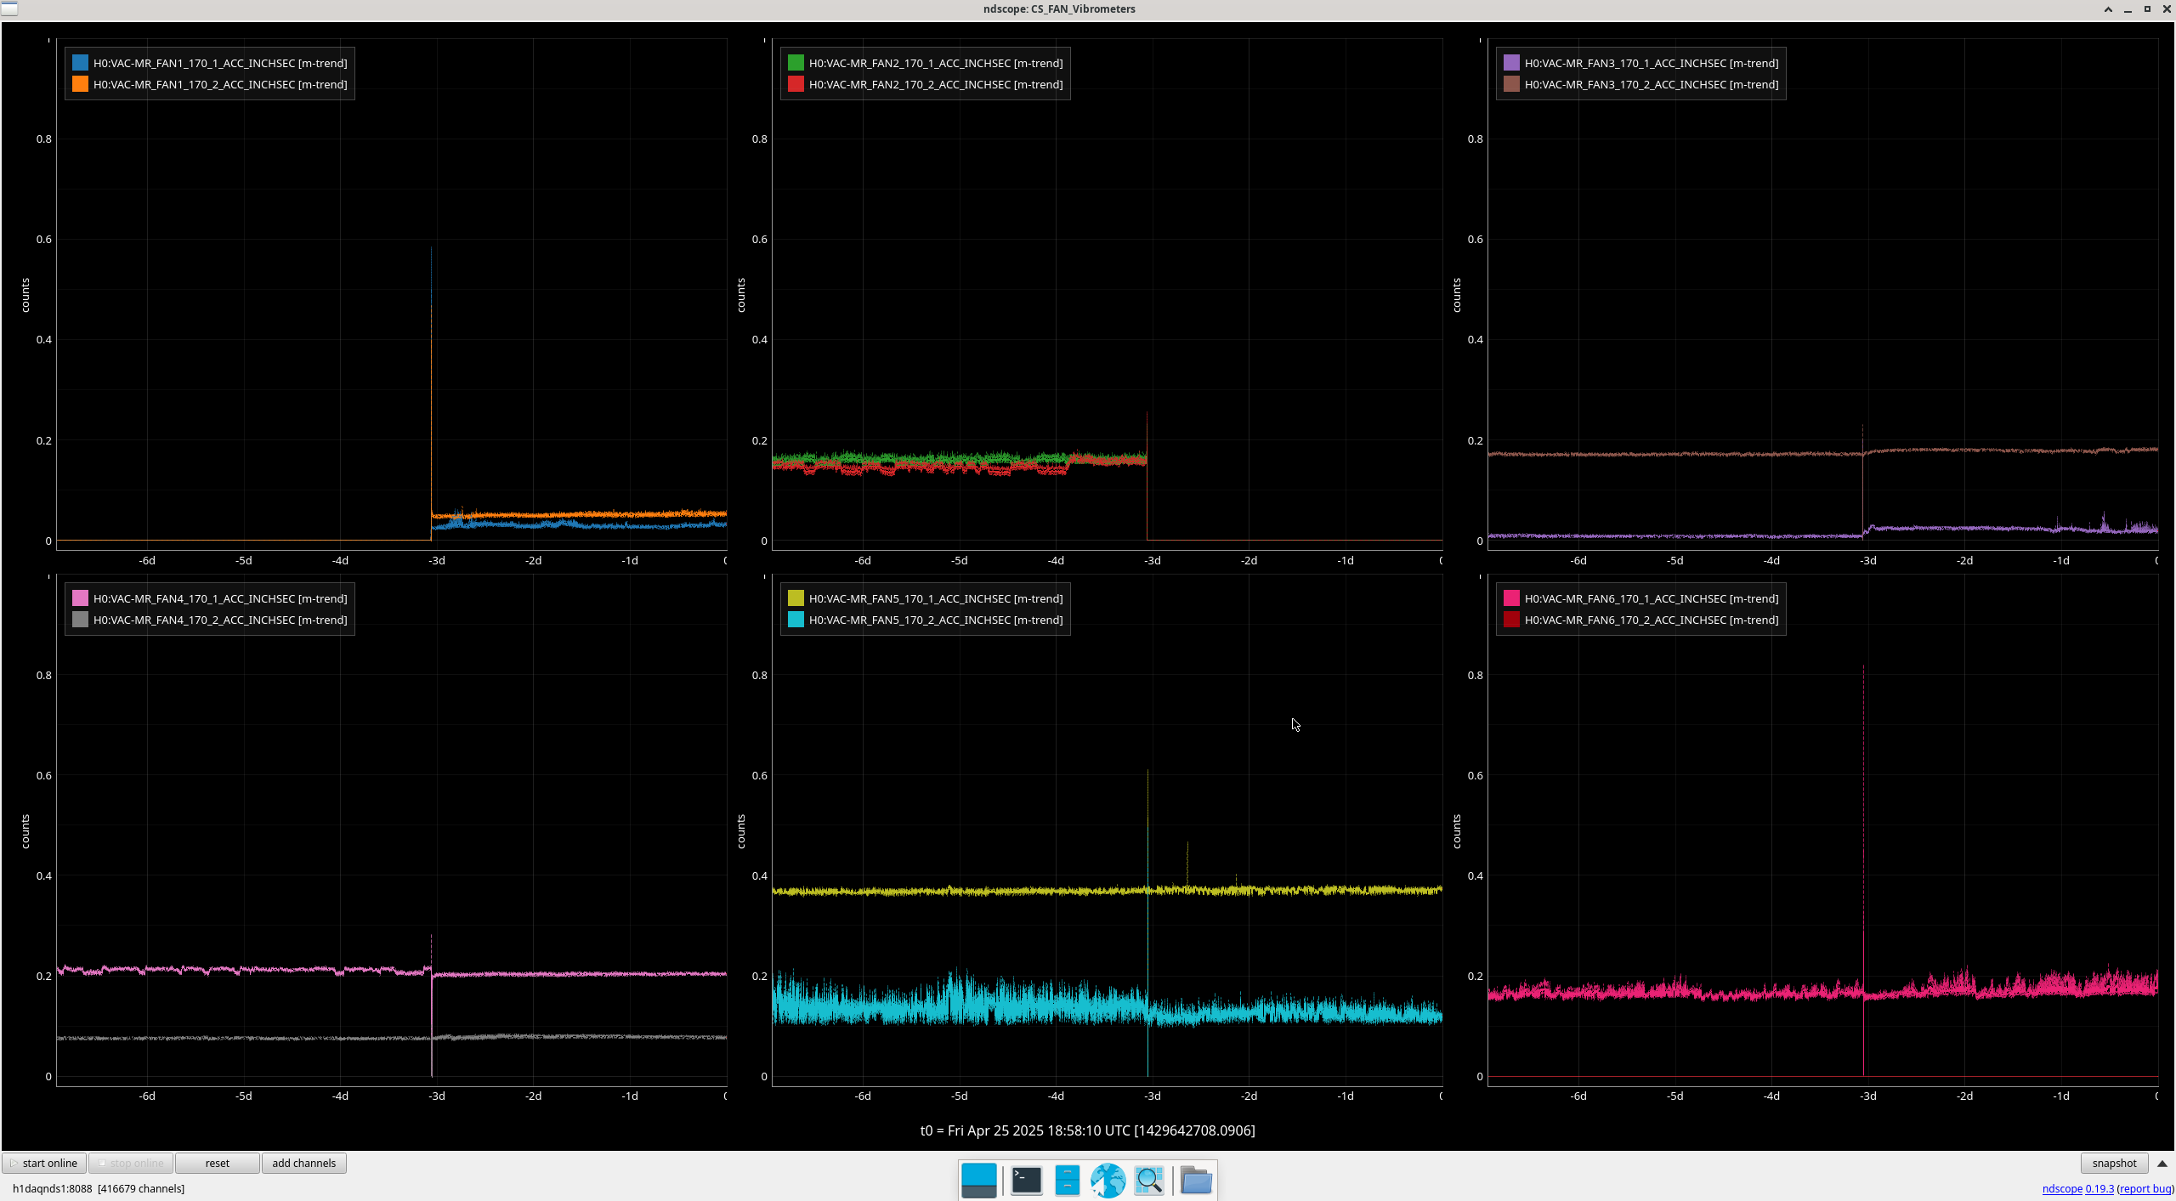
Task: Select FAN3_170_2 legend entry label
Action: tap(1651, 84)
